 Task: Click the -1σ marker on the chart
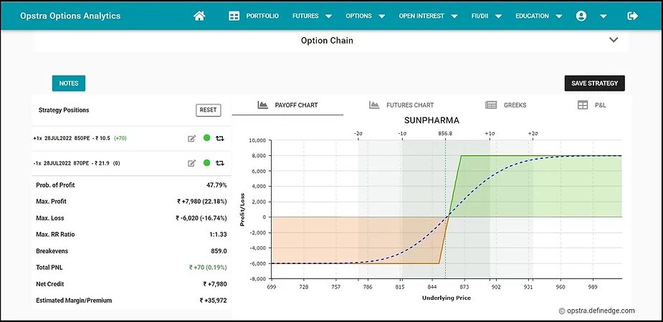pyautogui.click(x=402, y=133)
